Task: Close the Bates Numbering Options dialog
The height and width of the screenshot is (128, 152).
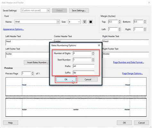Action: (99, 45)
